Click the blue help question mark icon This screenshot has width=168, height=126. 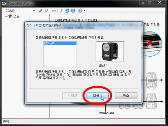point(80,11)
